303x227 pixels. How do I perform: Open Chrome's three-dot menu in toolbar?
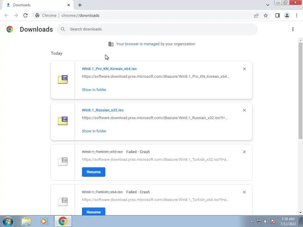click(x=296, y=15)
